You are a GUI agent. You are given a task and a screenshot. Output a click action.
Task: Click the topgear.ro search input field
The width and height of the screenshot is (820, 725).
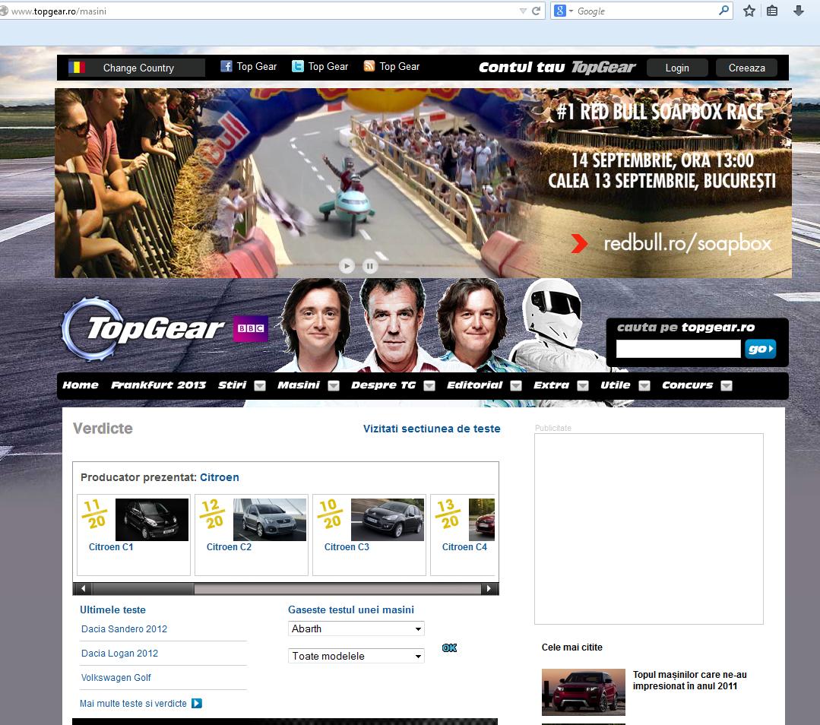(x=677, y=349)
